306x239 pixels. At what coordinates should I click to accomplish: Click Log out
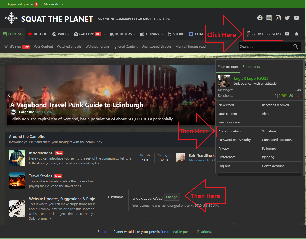tap(224, 166)
